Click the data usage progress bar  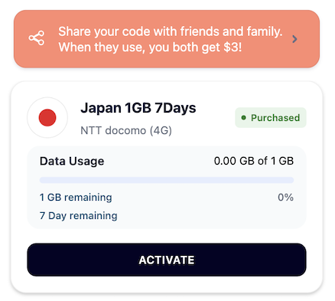pos(167,180)
